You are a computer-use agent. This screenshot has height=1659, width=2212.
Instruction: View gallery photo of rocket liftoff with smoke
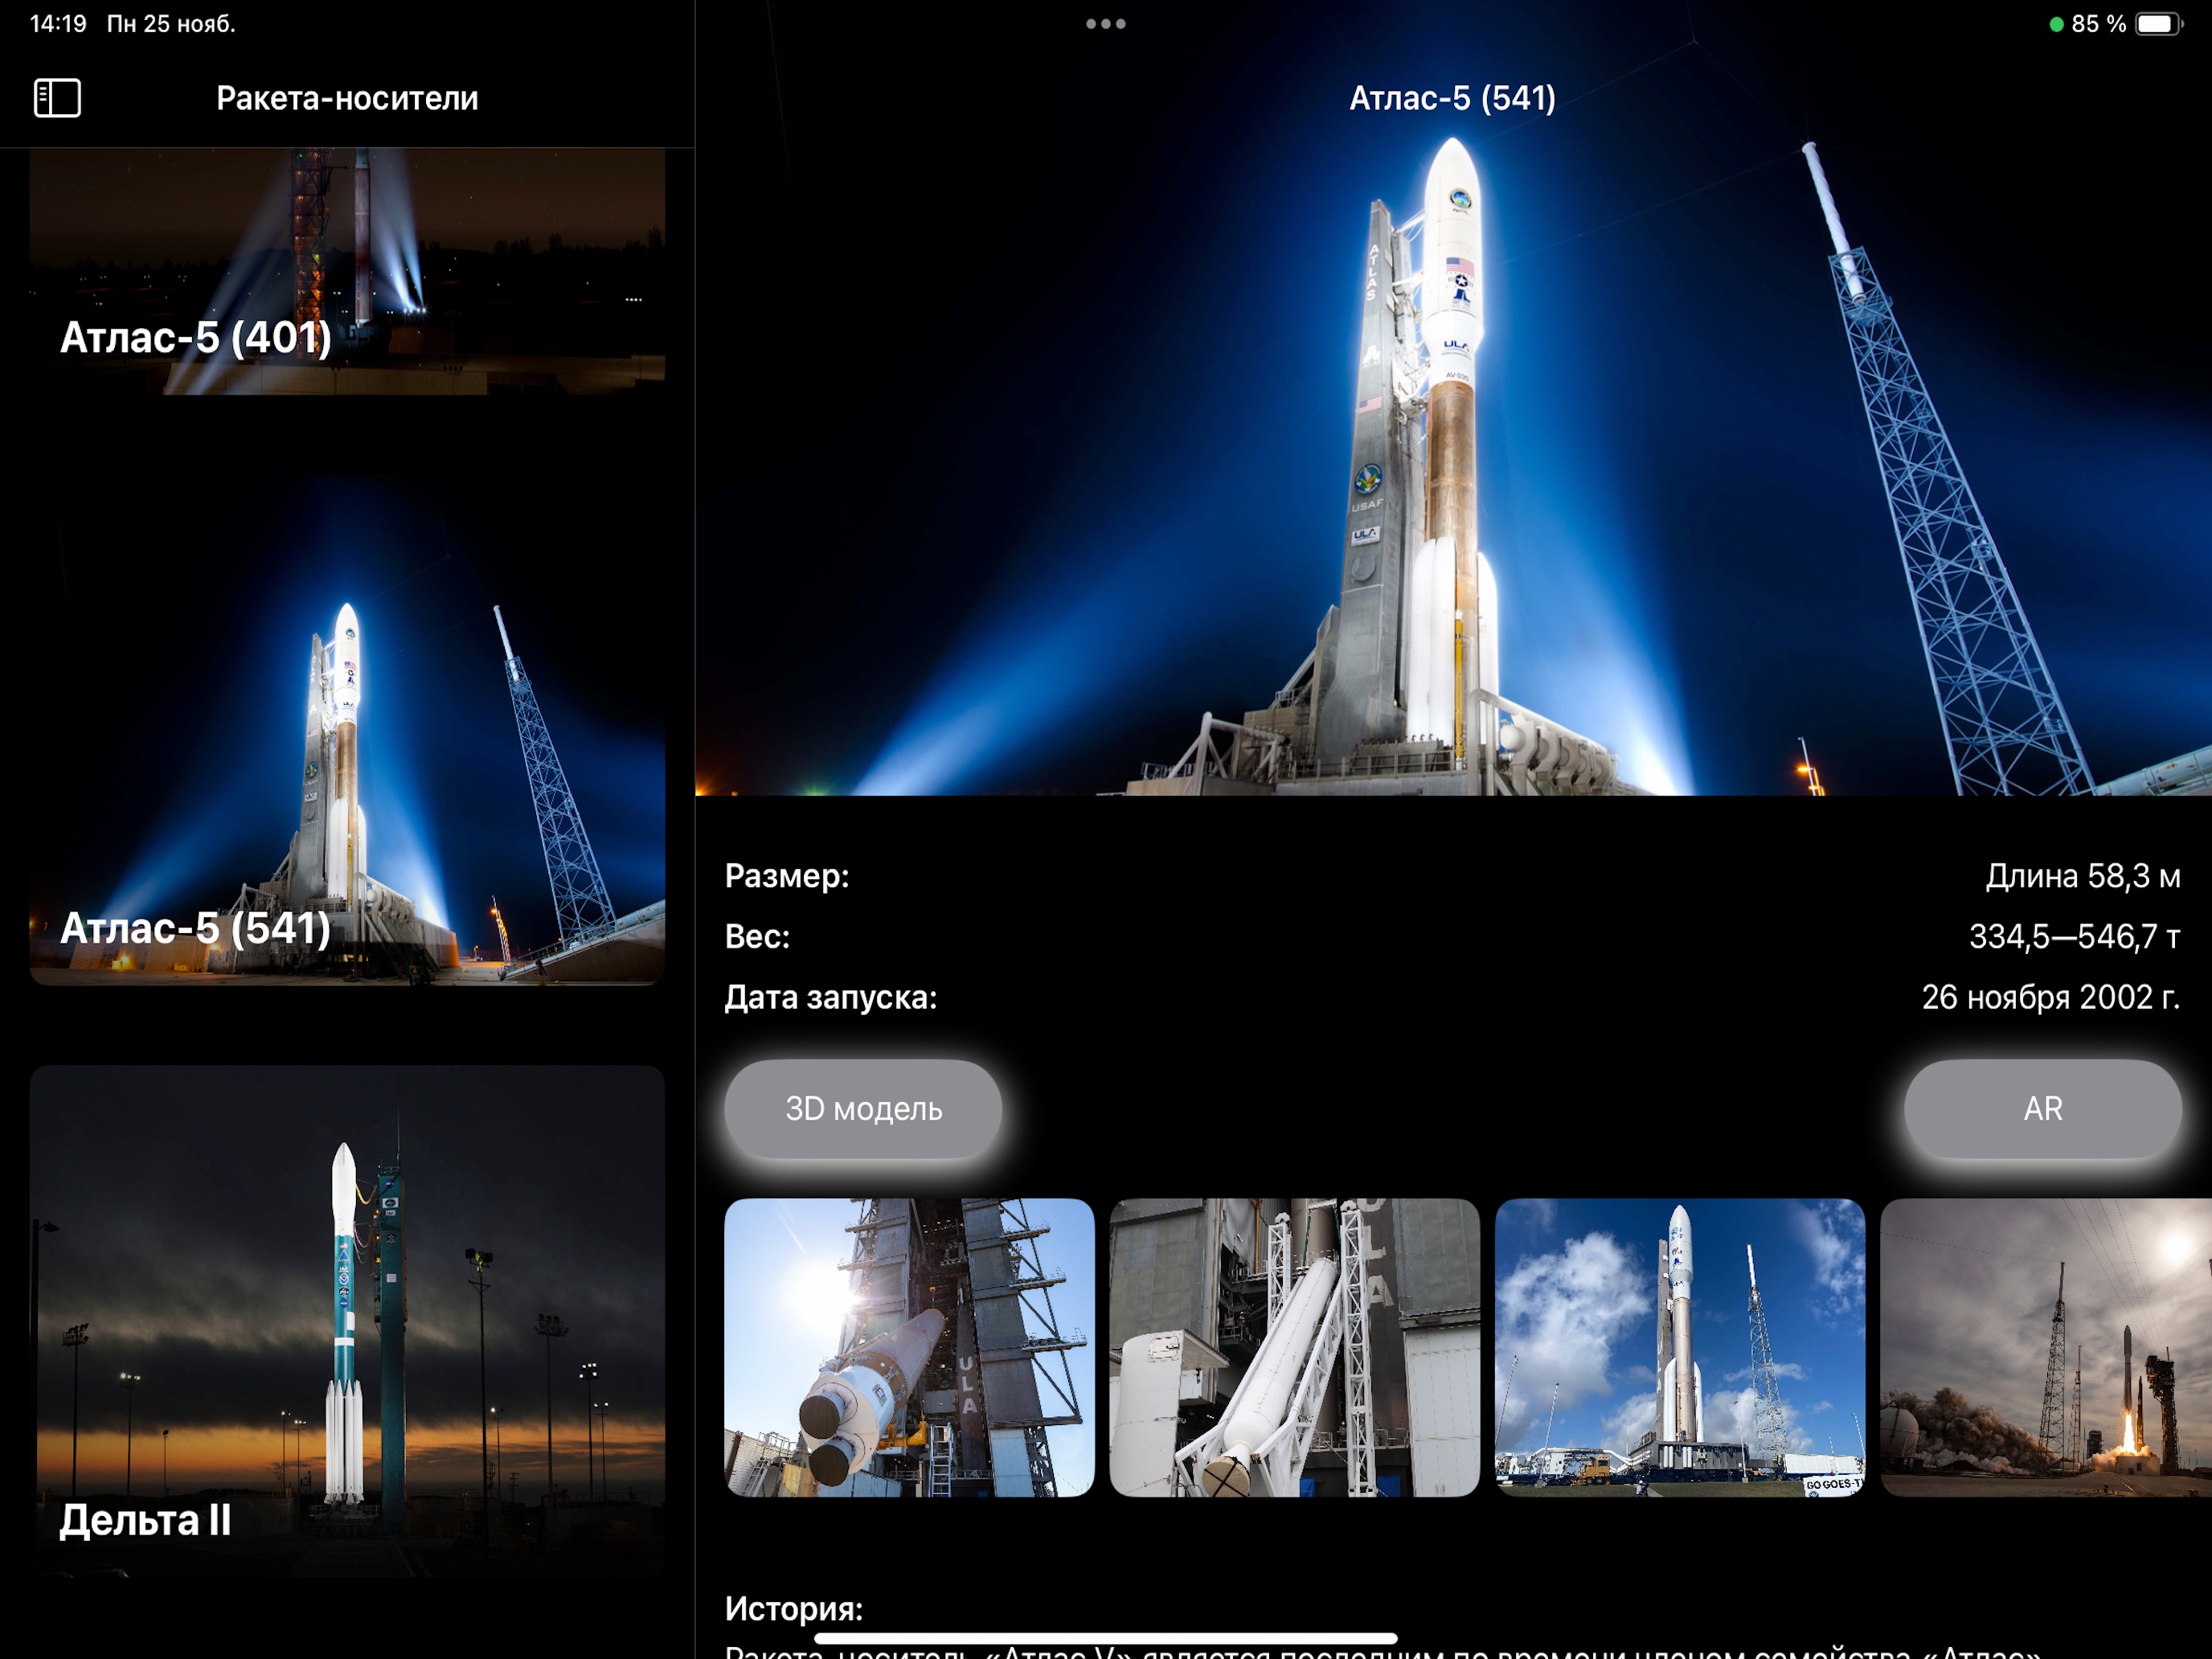tap(2046, 1347)
